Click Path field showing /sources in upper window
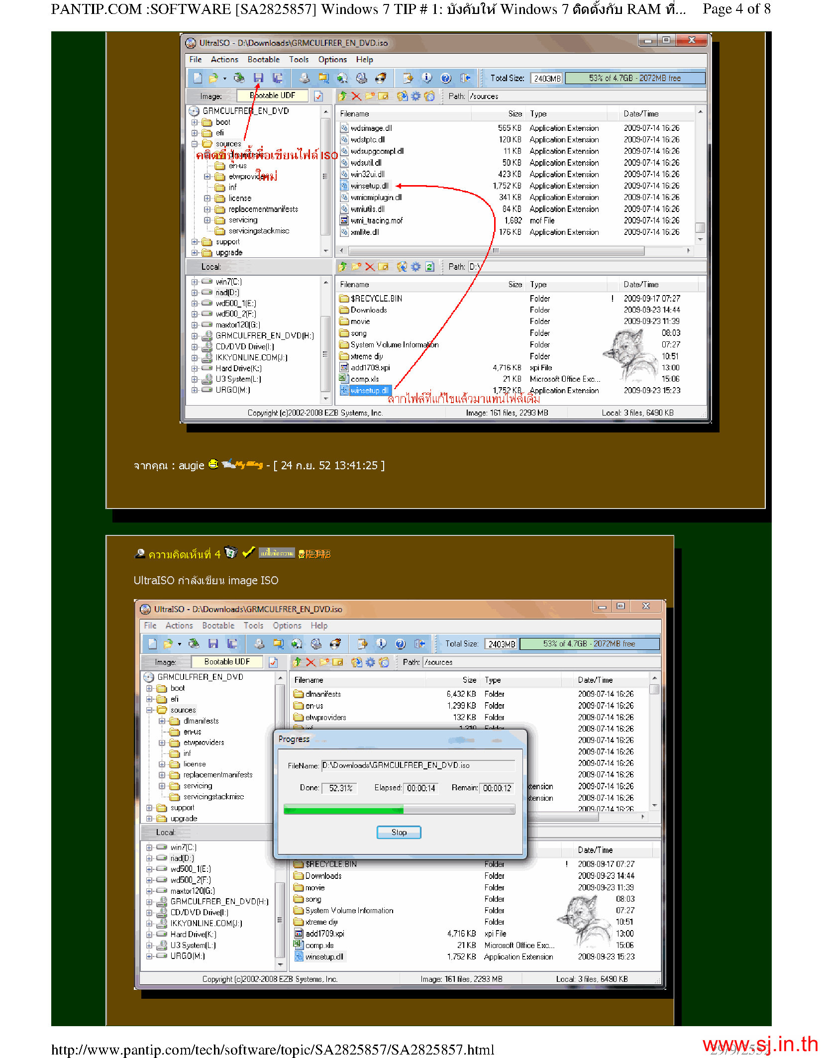The image size is (823, 1058). [587, 96]
